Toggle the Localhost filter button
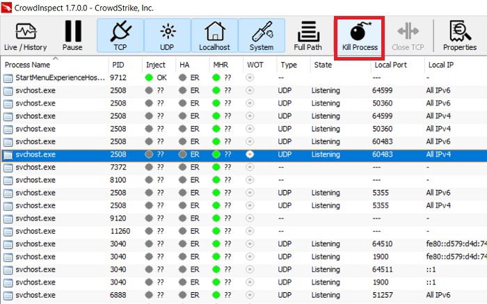 coord(214,35)
